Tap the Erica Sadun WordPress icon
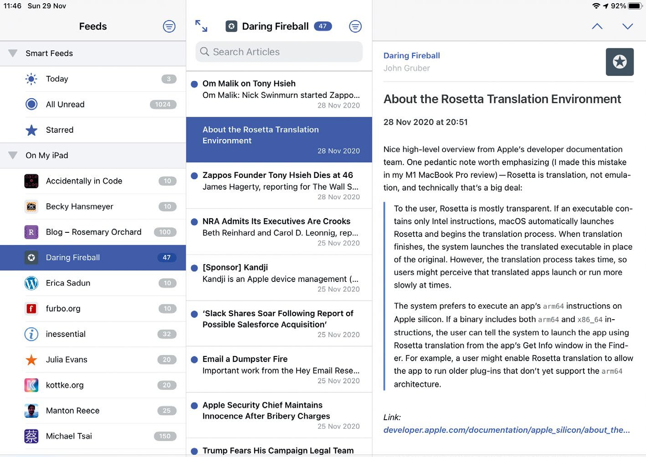646x457 pixels. (31, 283)
